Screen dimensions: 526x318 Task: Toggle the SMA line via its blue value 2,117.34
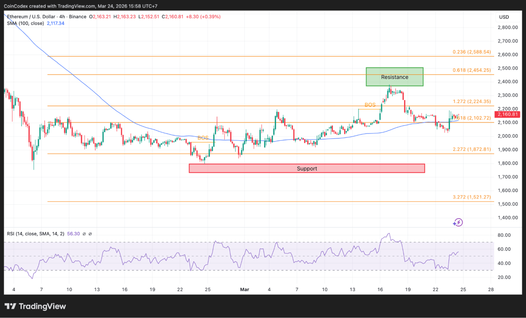coord(55,23)
